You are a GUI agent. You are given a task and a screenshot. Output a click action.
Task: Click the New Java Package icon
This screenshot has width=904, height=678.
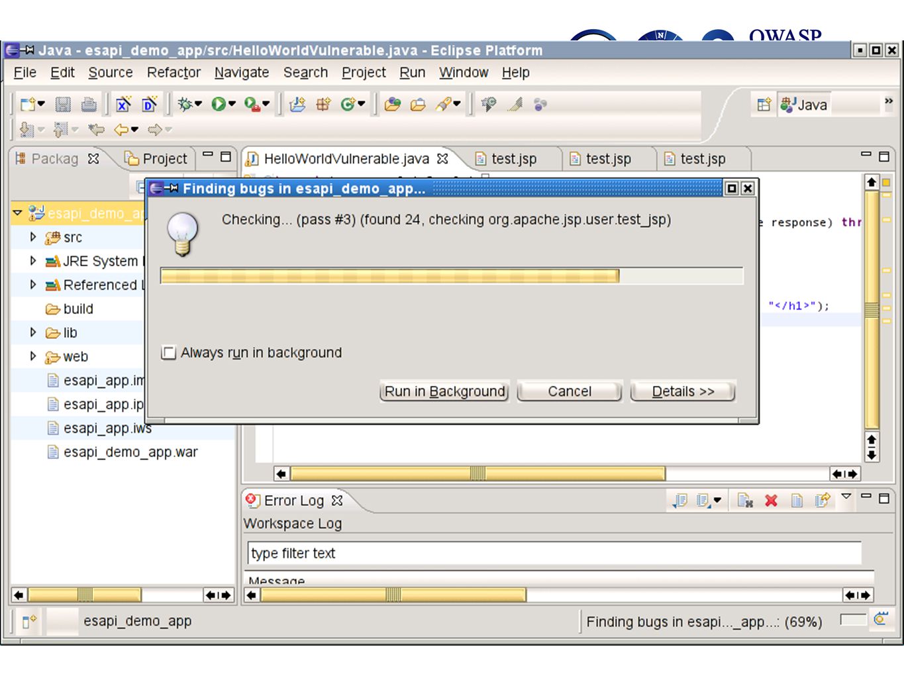(x=323, y=104)
